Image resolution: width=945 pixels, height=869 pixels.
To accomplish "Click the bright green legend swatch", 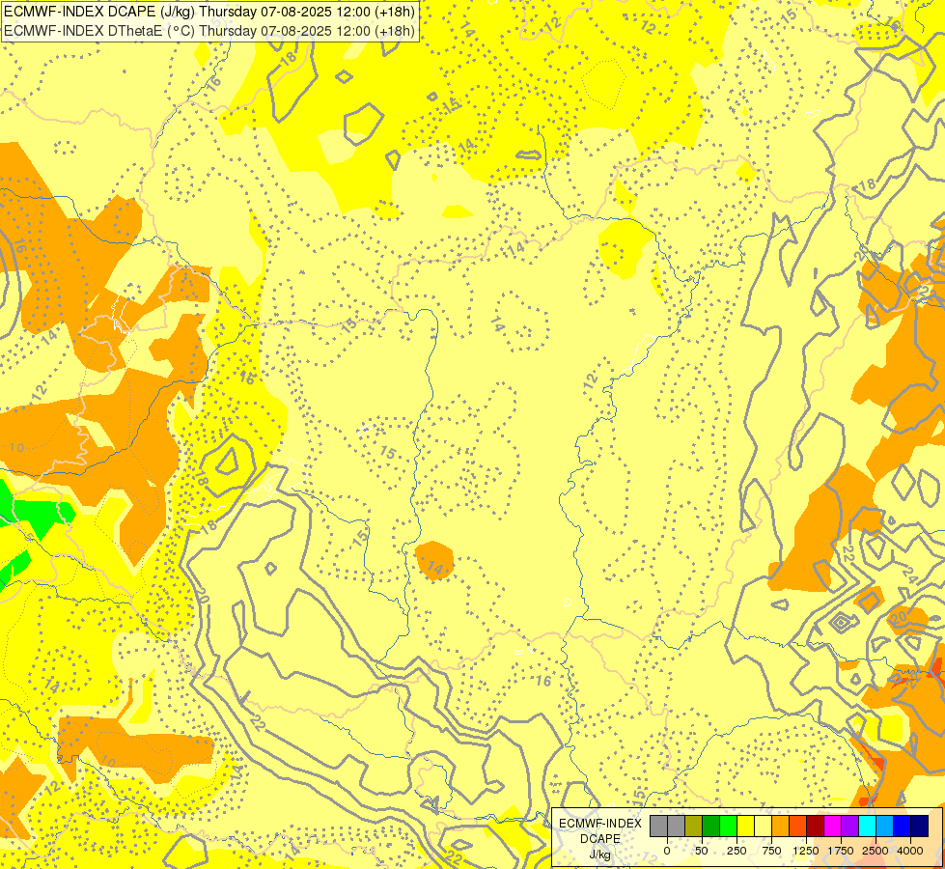I will [729, 826].
